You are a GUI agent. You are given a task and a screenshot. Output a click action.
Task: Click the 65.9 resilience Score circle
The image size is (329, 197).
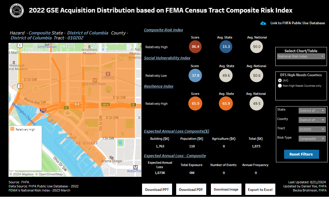[x=195, y=103]
